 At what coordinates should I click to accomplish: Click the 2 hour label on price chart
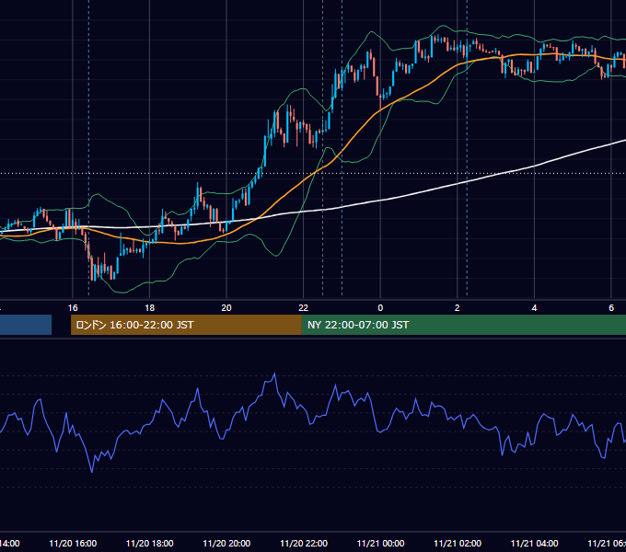pos(458,308)
